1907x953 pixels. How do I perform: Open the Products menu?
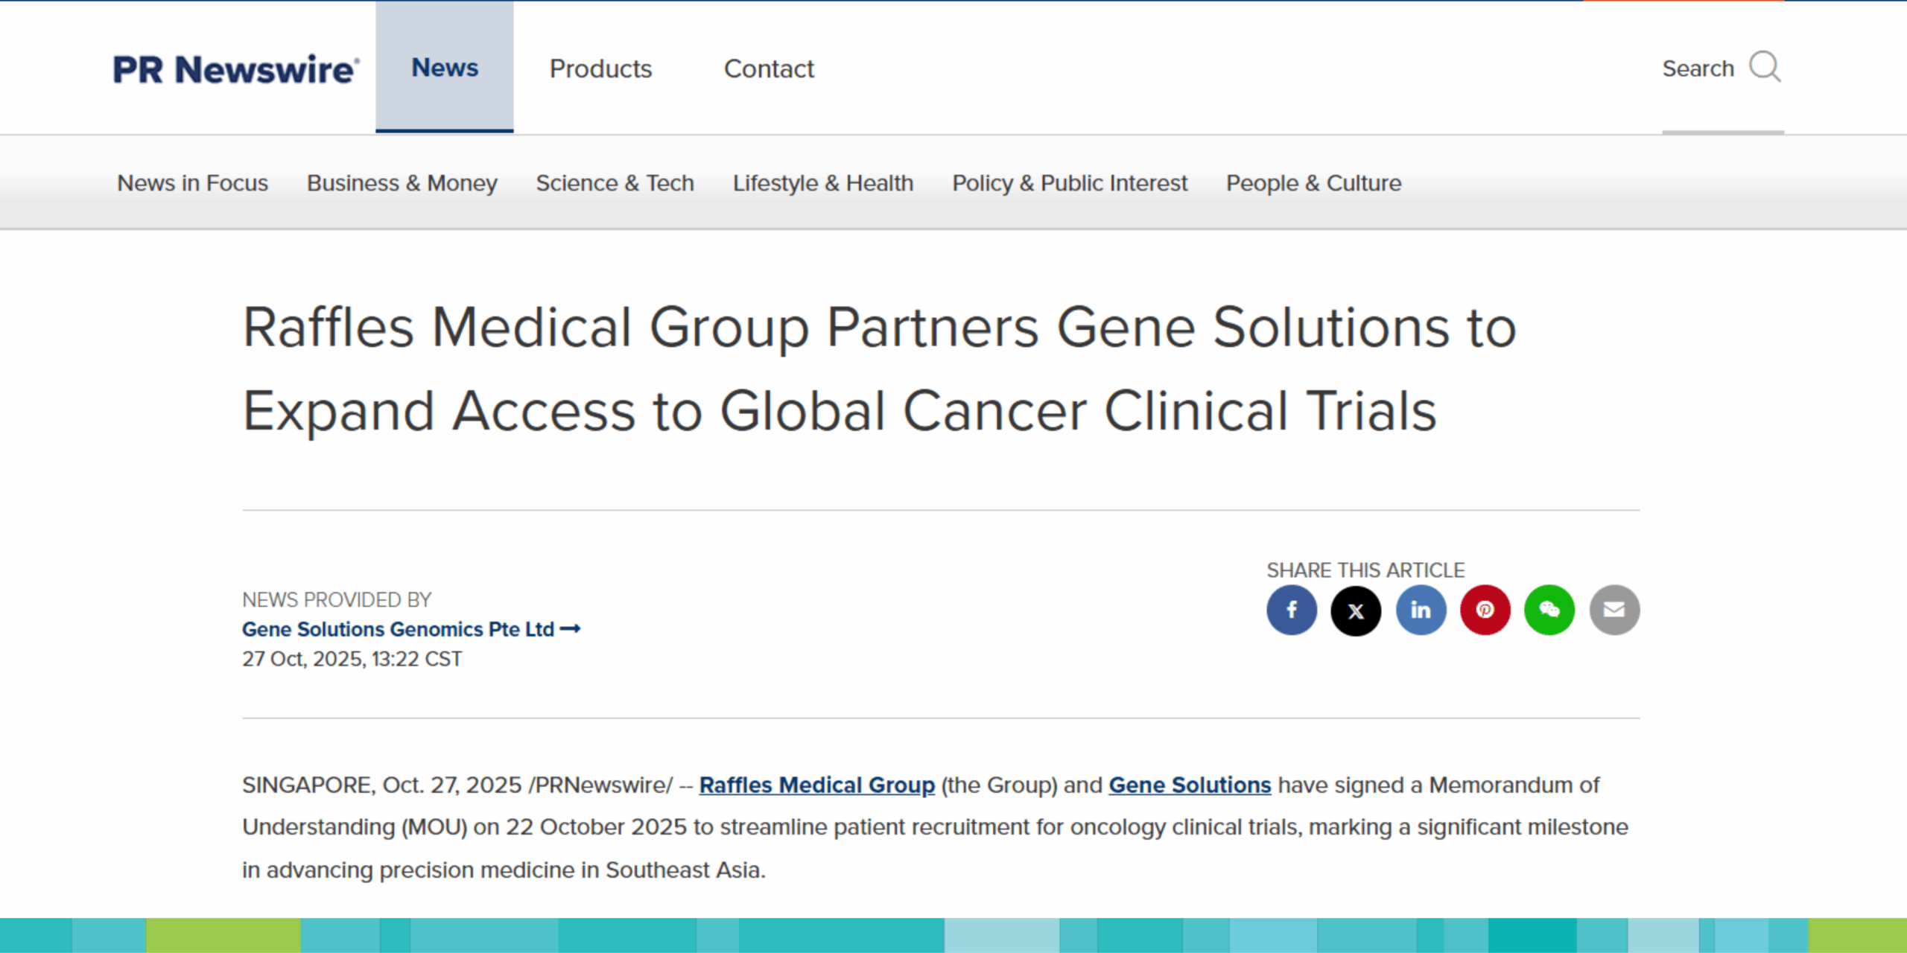tap(600, 69)
